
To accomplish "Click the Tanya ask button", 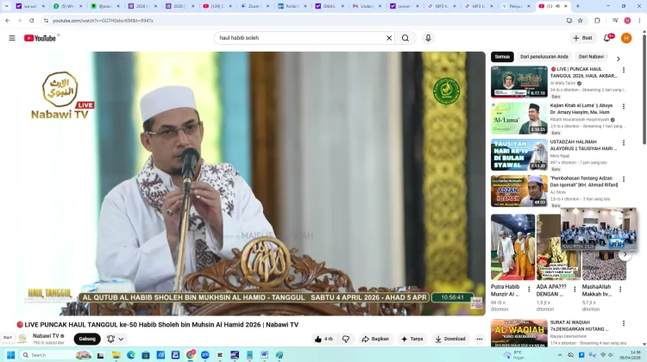I will (411, 339).
